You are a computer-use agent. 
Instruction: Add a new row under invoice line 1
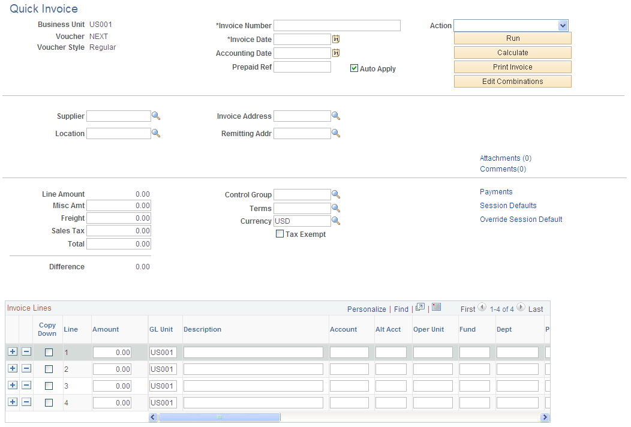pyautogui.click(x=13, y=351)
